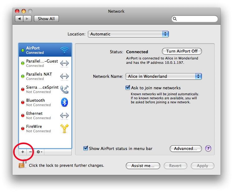Image resolution: width=233 pixels, height=192 pixels.
Task: Click the Sierra modem phone icon
Action: (x=64, y=89)
